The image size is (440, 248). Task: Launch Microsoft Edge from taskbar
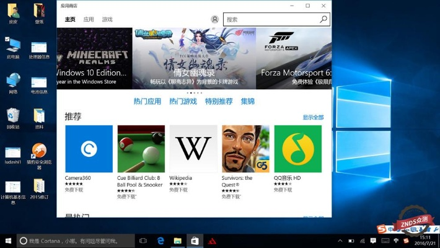[160, 241]
